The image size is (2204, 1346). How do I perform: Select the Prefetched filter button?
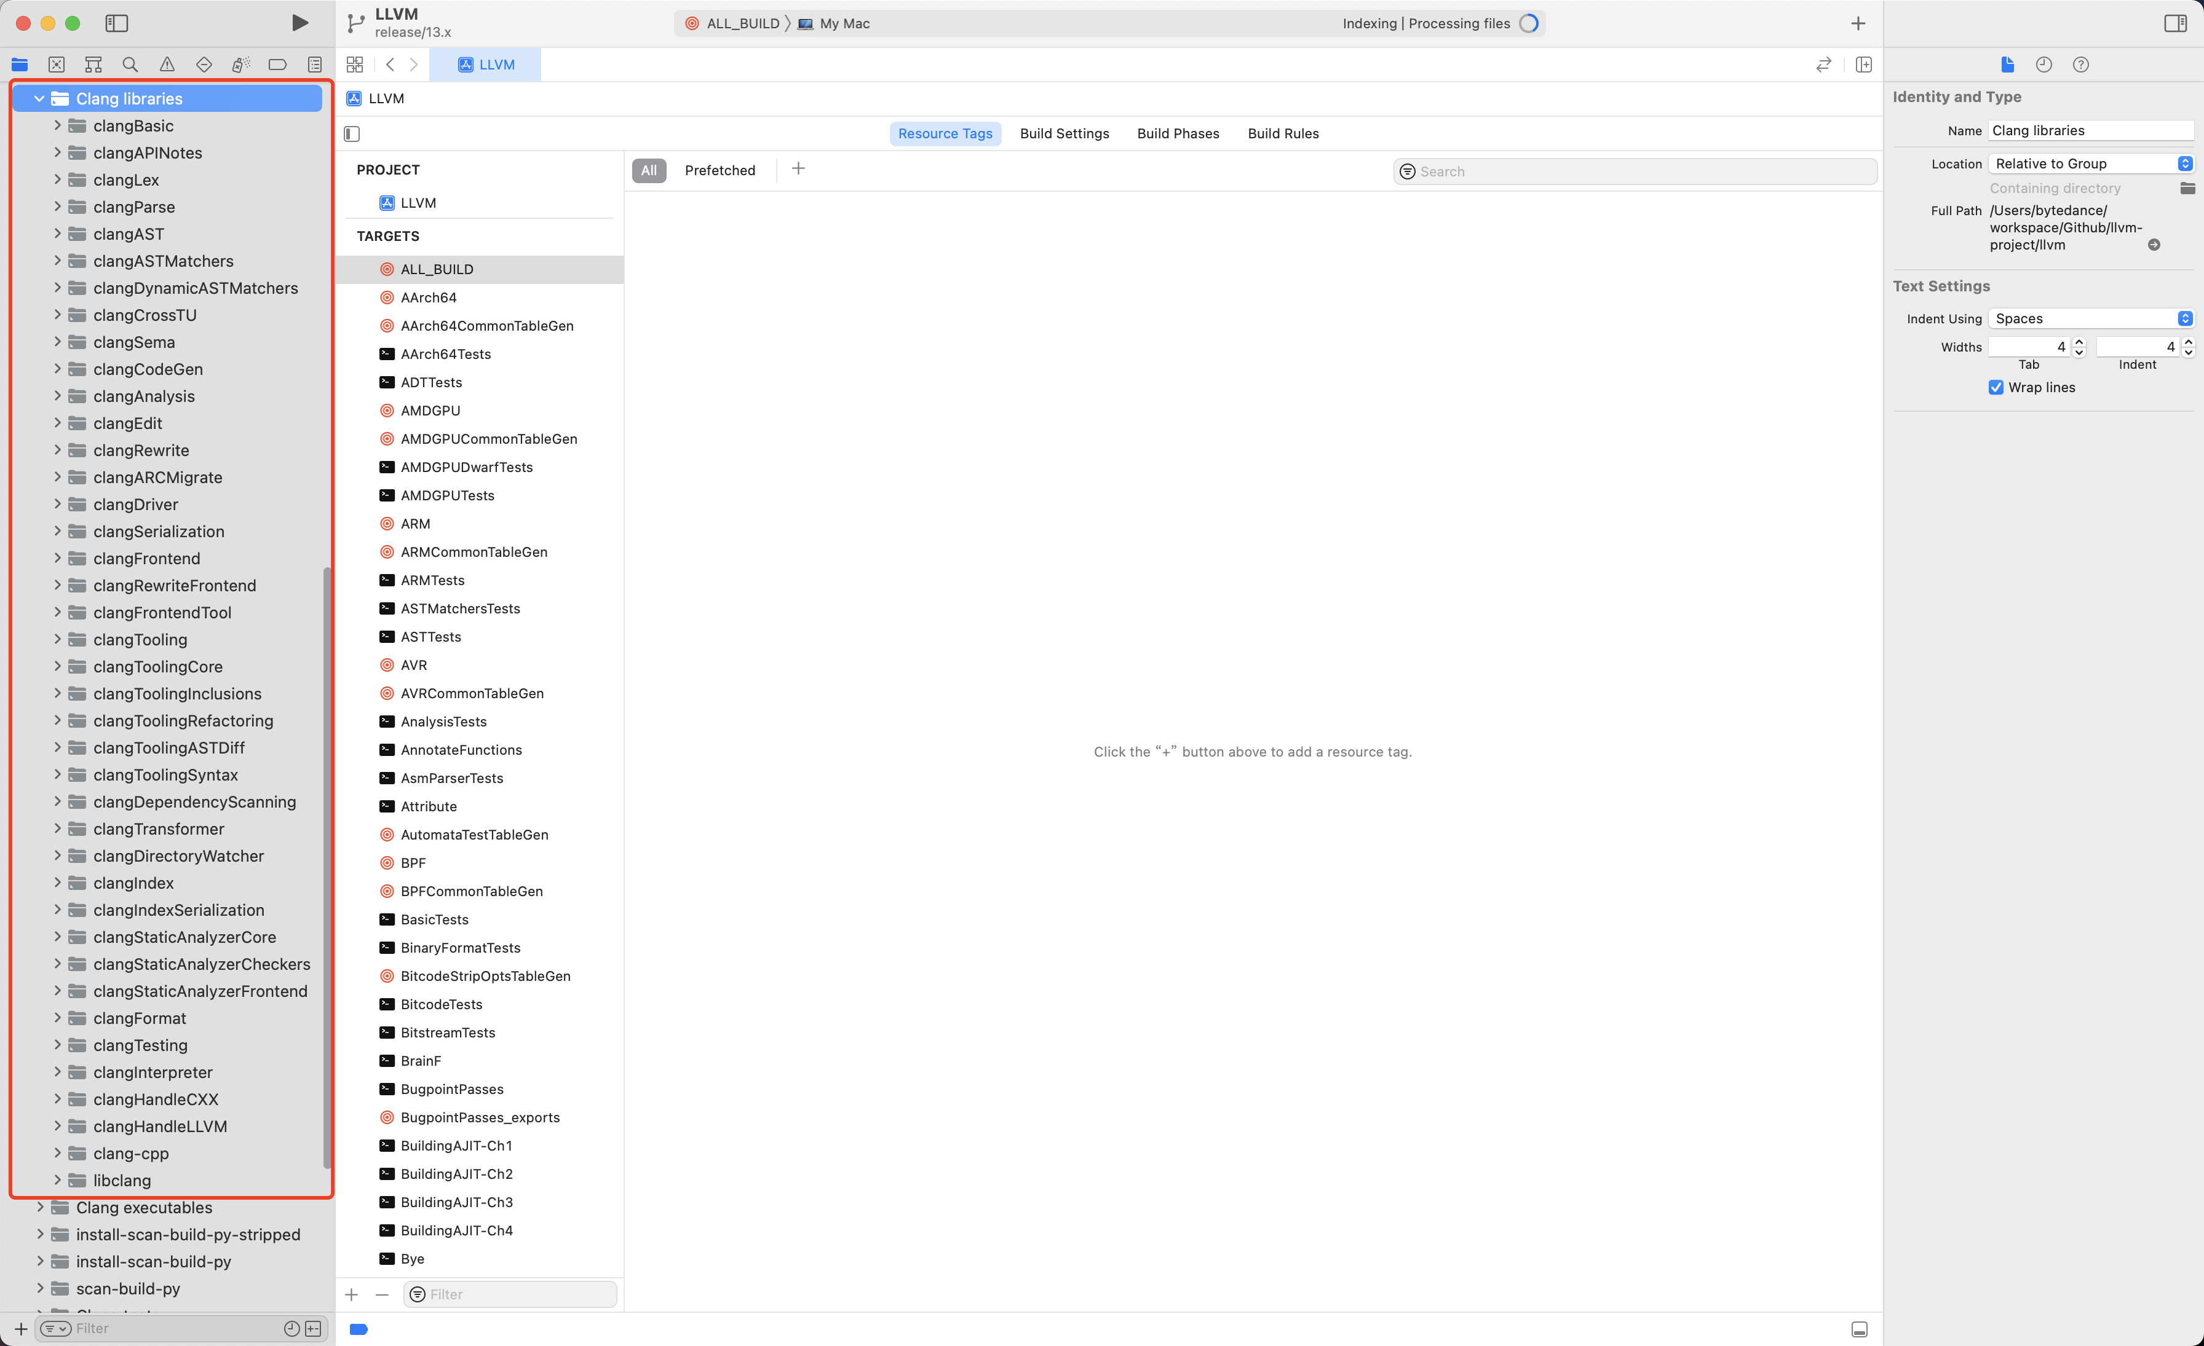click(x=719, y=171)
